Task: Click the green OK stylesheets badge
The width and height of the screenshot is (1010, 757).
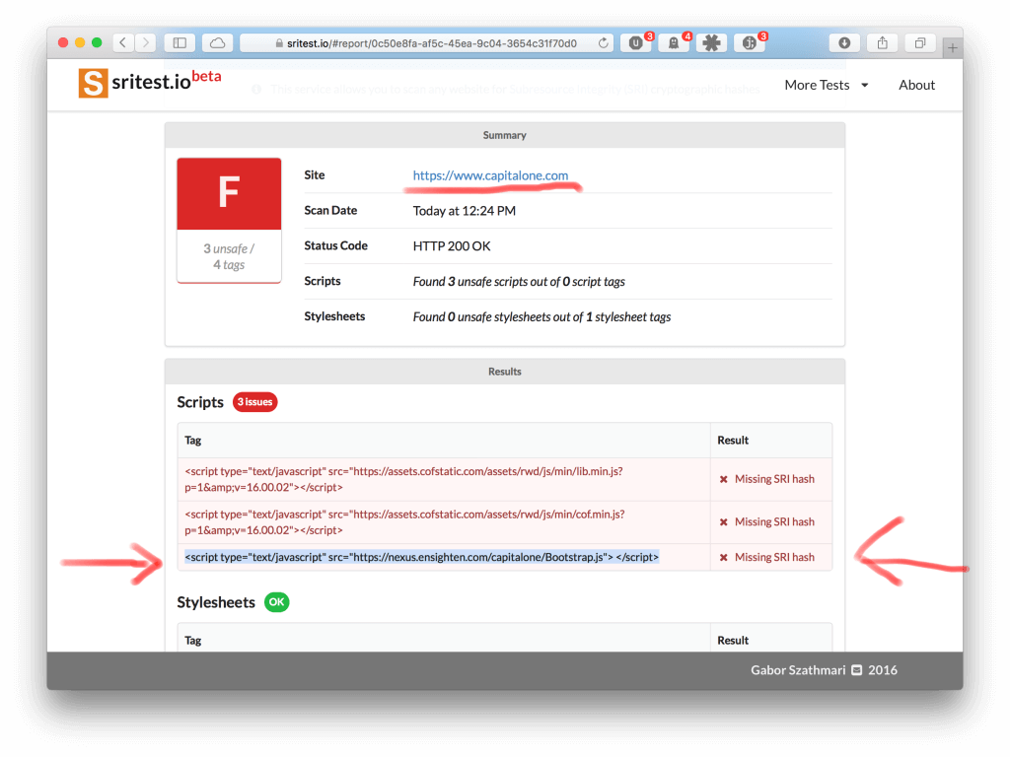Action: pyautogui.click(x=276, y=602)
